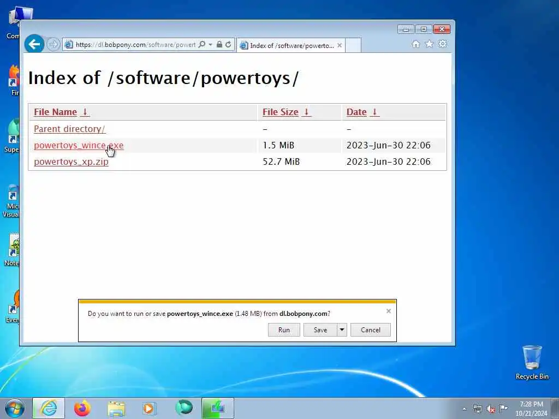559x419 pixels.
Task: Open the Recycle Bin desktop icon
Action: [532, 362]
